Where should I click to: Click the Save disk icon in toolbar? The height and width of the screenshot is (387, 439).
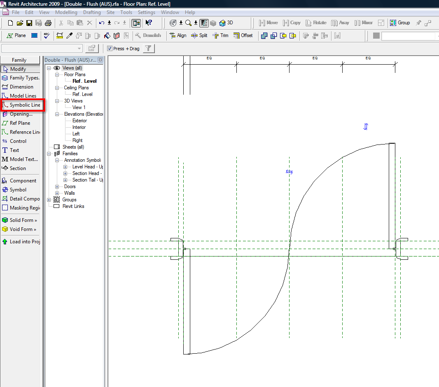coord(29,23)
